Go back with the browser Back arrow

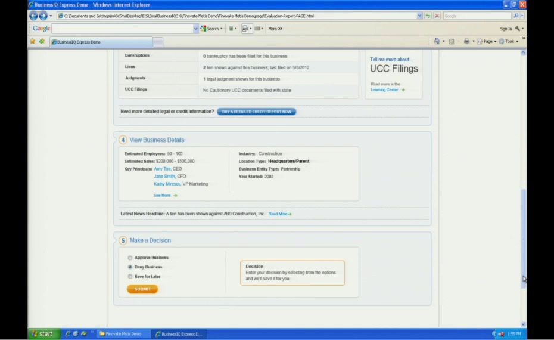[x=33, y=16]
